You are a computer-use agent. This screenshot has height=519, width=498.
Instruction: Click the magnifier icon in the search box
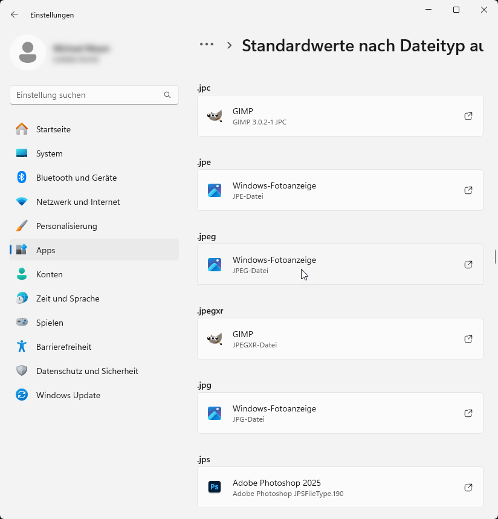pyautogui.click(x=167, y=95)
